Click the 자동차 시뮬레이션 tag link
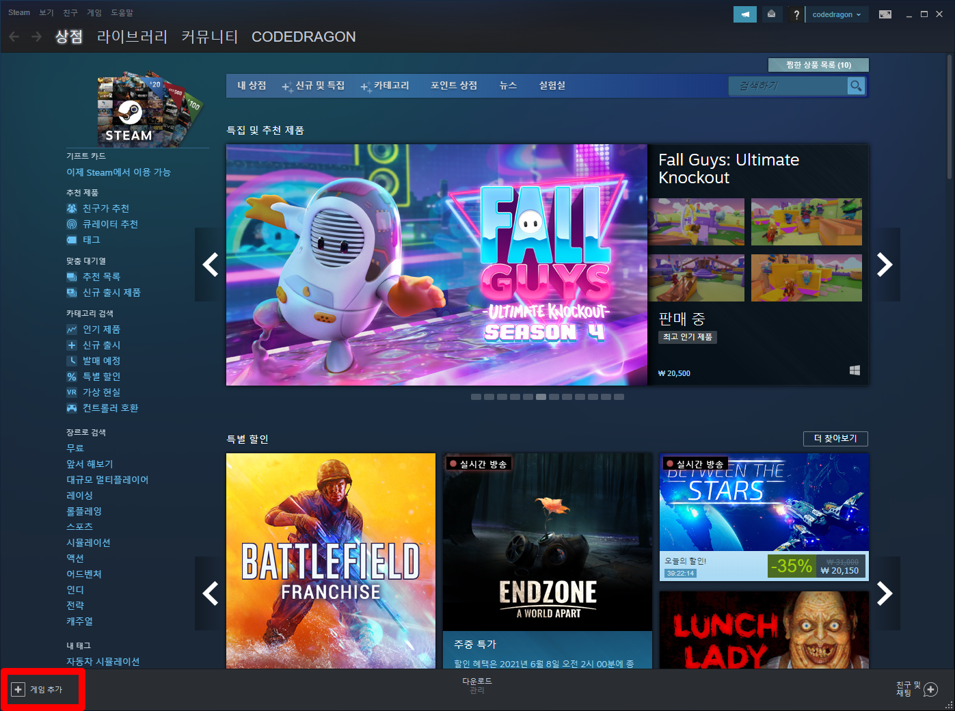Screen dimensions: 955x711 [103, 662]
